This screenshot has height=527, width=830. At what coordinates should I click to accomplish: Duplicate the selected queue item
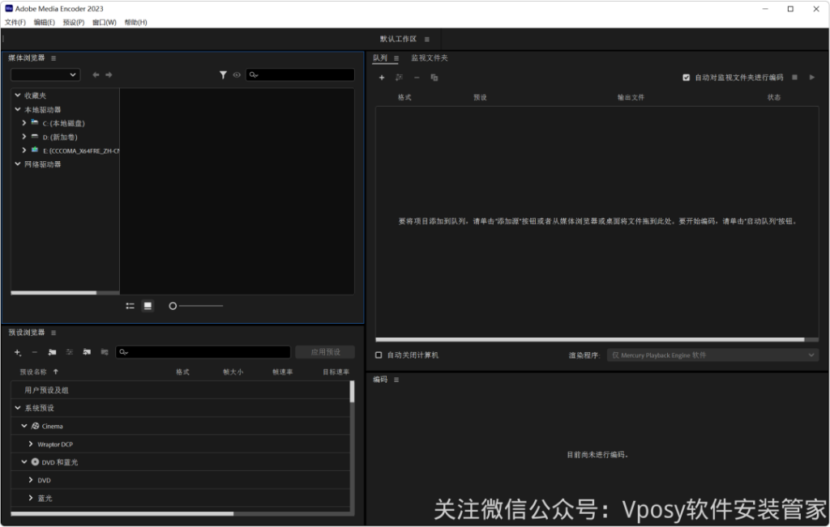pos(434,78)
